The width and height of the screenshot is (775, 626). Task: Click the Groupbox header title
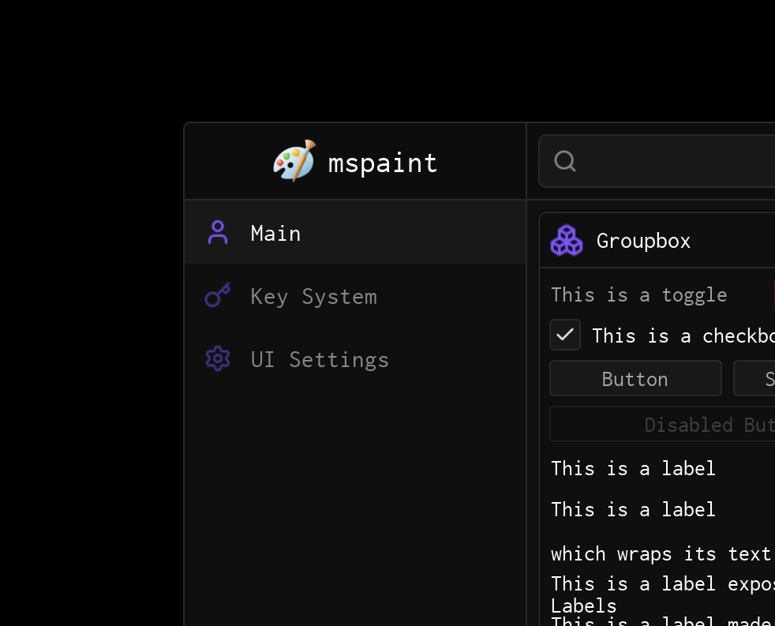tap(643, 241)
